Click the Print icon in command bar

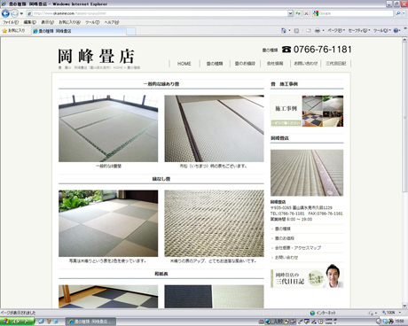(318, 30)
